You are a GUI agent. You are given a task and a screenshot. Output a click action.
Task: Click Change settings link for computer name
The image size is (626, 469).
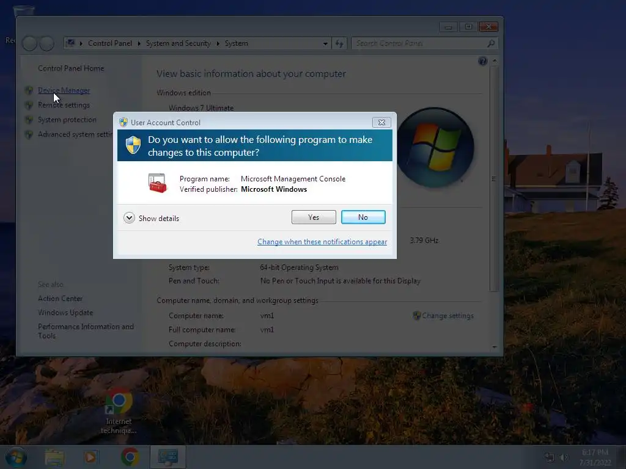pyautogui.click(x=447, y=316)
